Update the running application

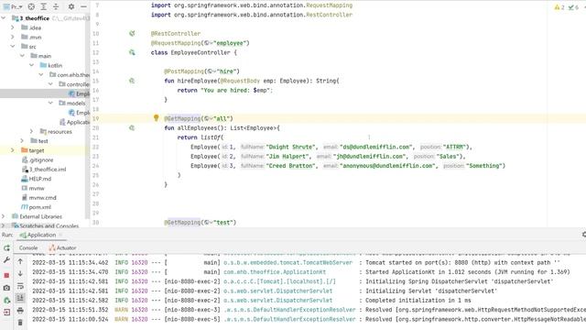pyautogui.click(x=6, y=300)
